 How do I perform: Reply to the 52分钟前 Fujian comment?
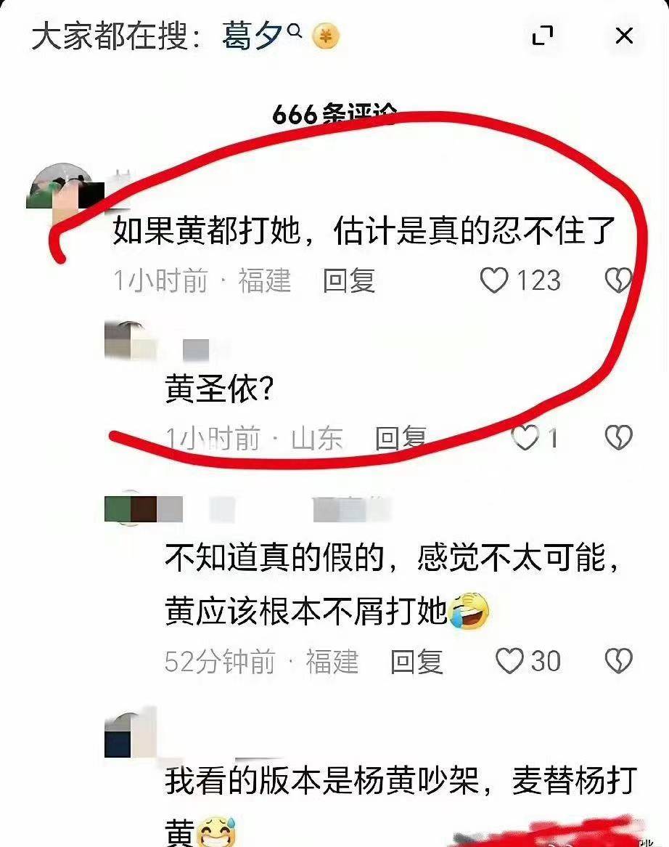click(x=416, y=661)
